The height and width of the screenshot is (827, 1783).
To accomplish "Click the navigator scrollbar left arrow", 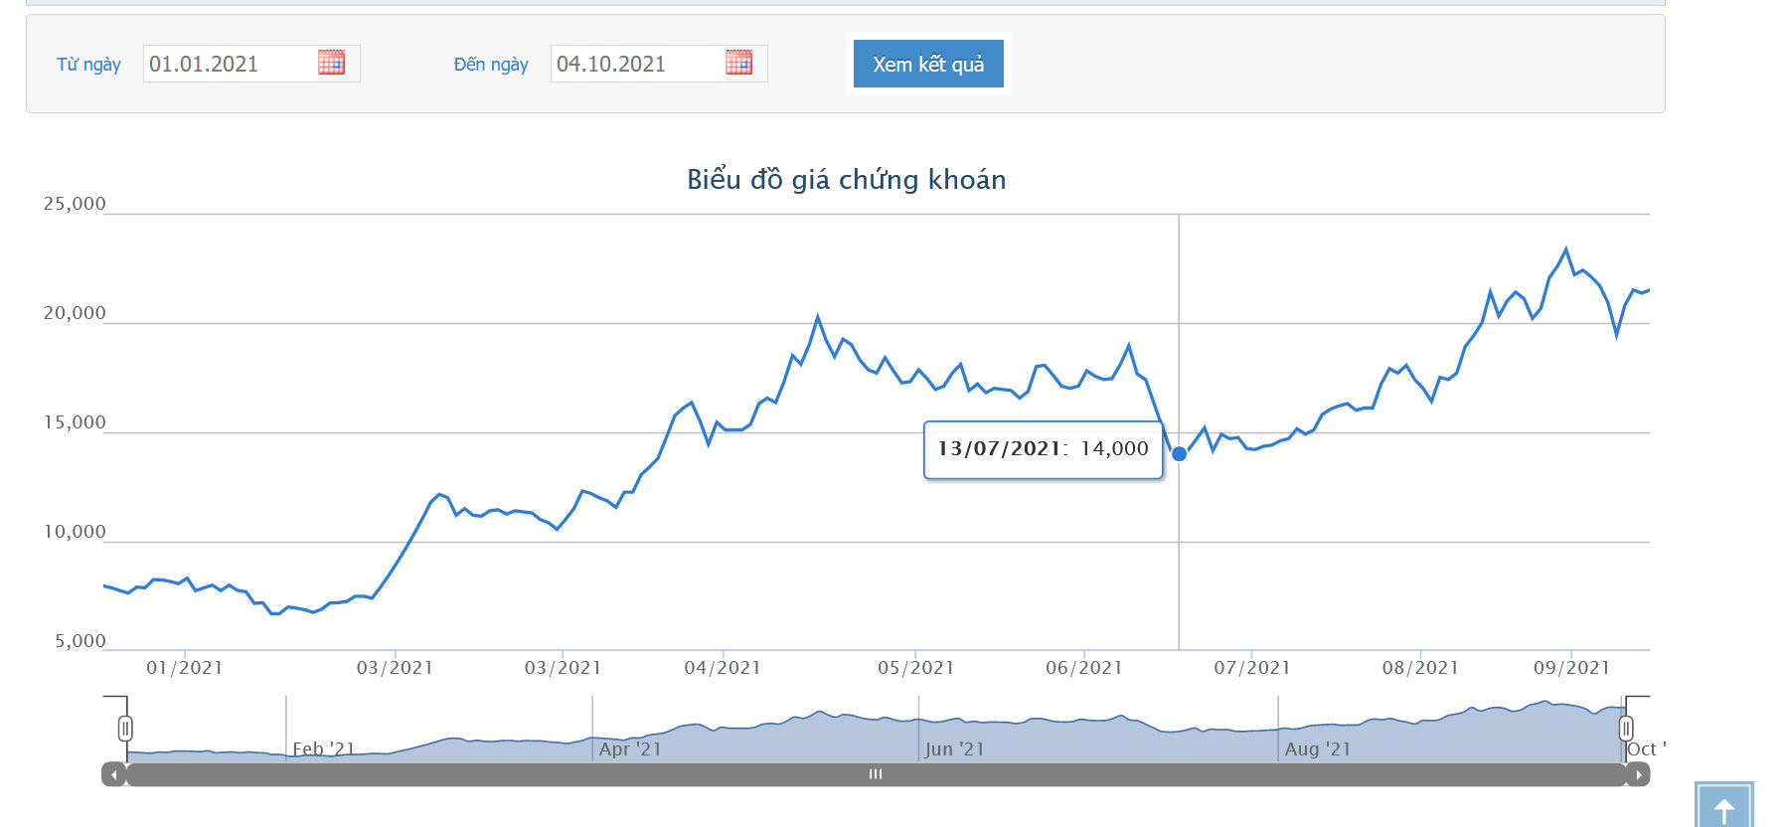I will [114, 774].
